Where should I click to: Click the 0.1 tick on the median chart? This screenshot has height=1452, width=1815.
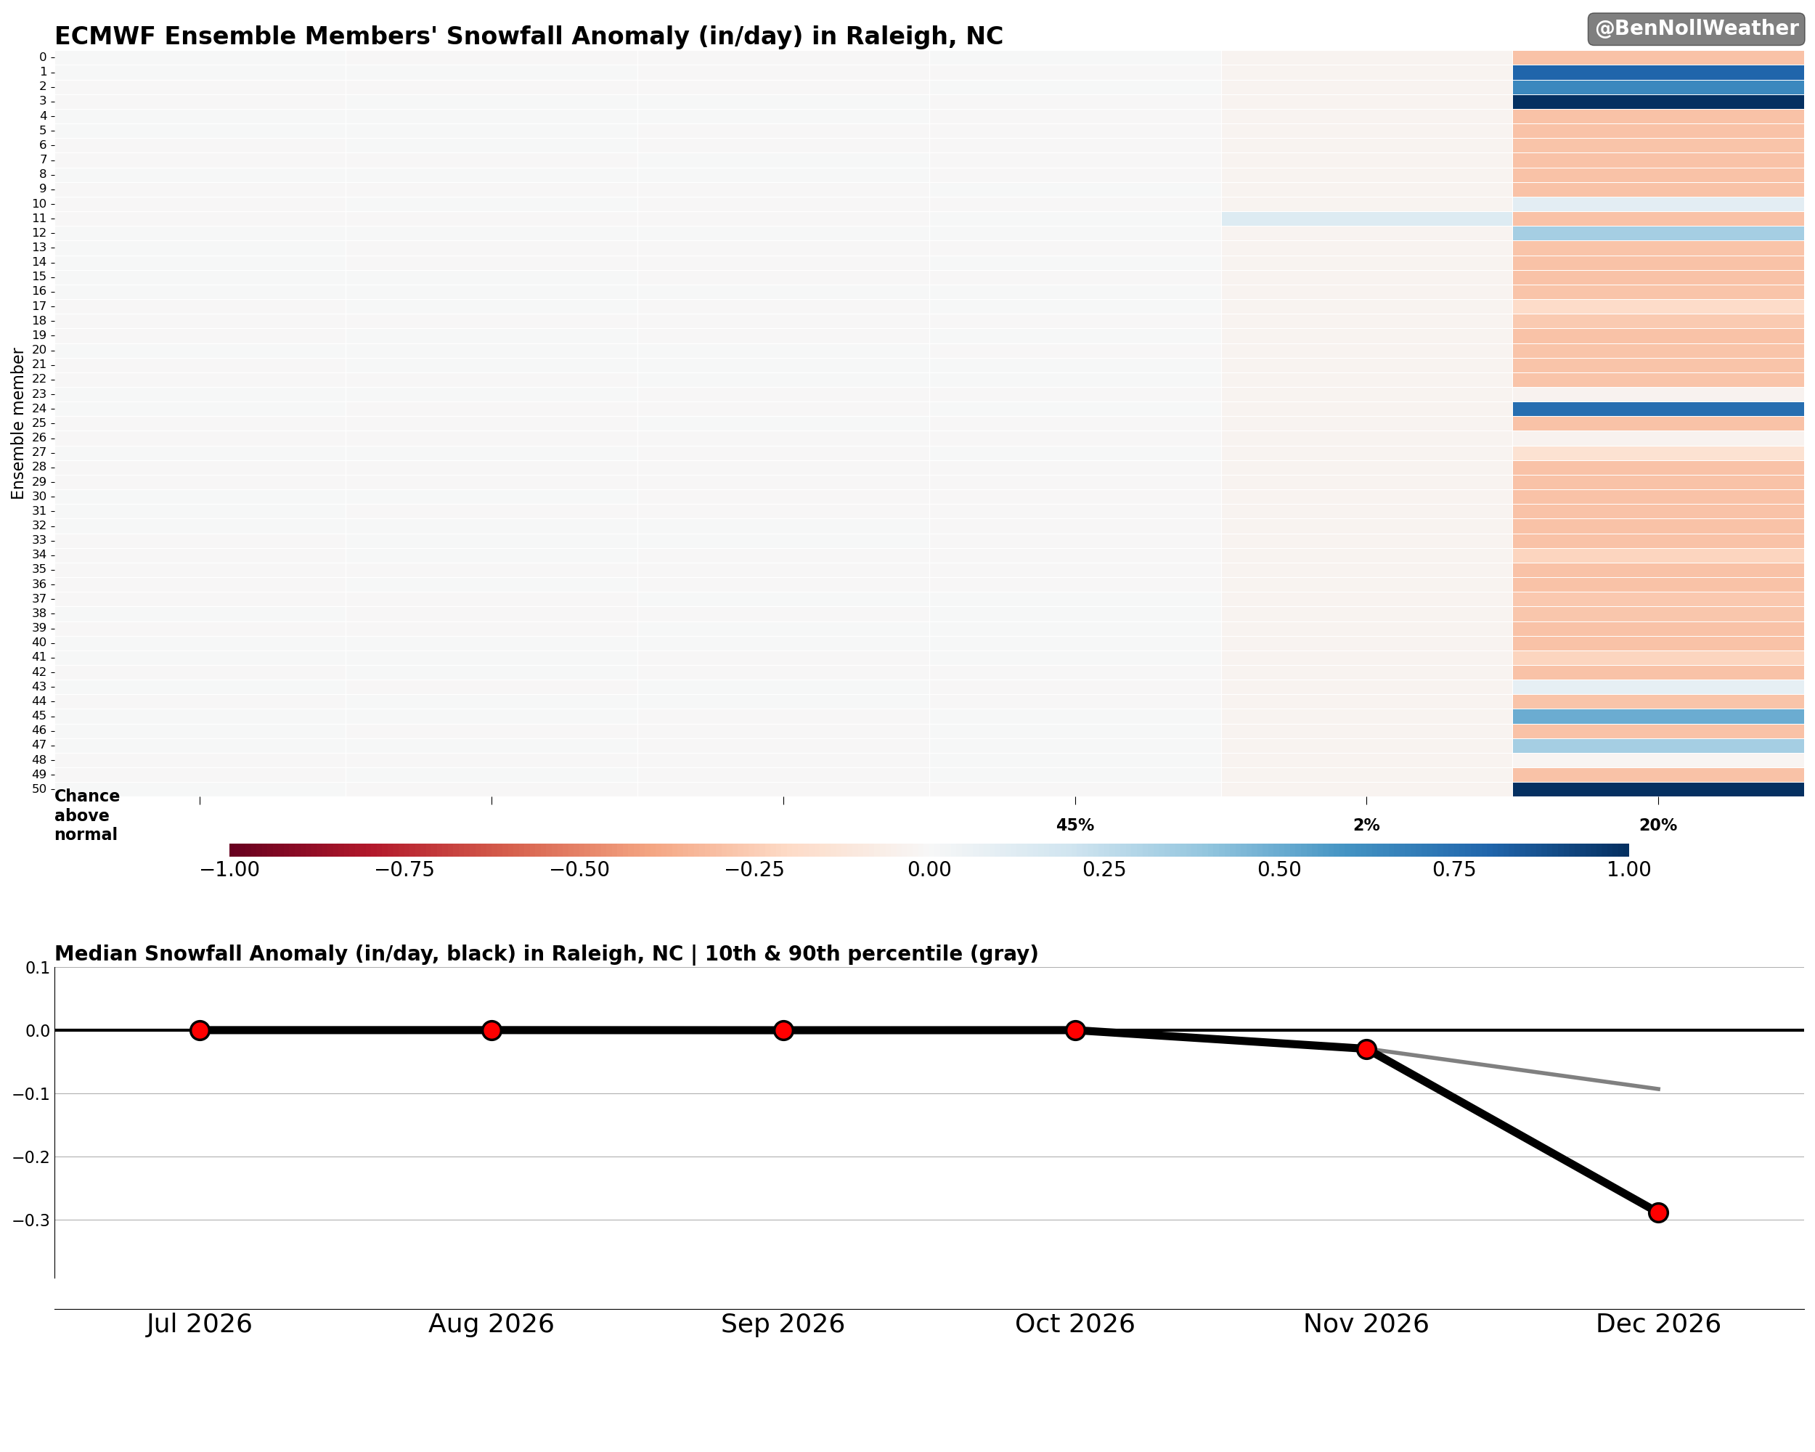coord(38,968)
